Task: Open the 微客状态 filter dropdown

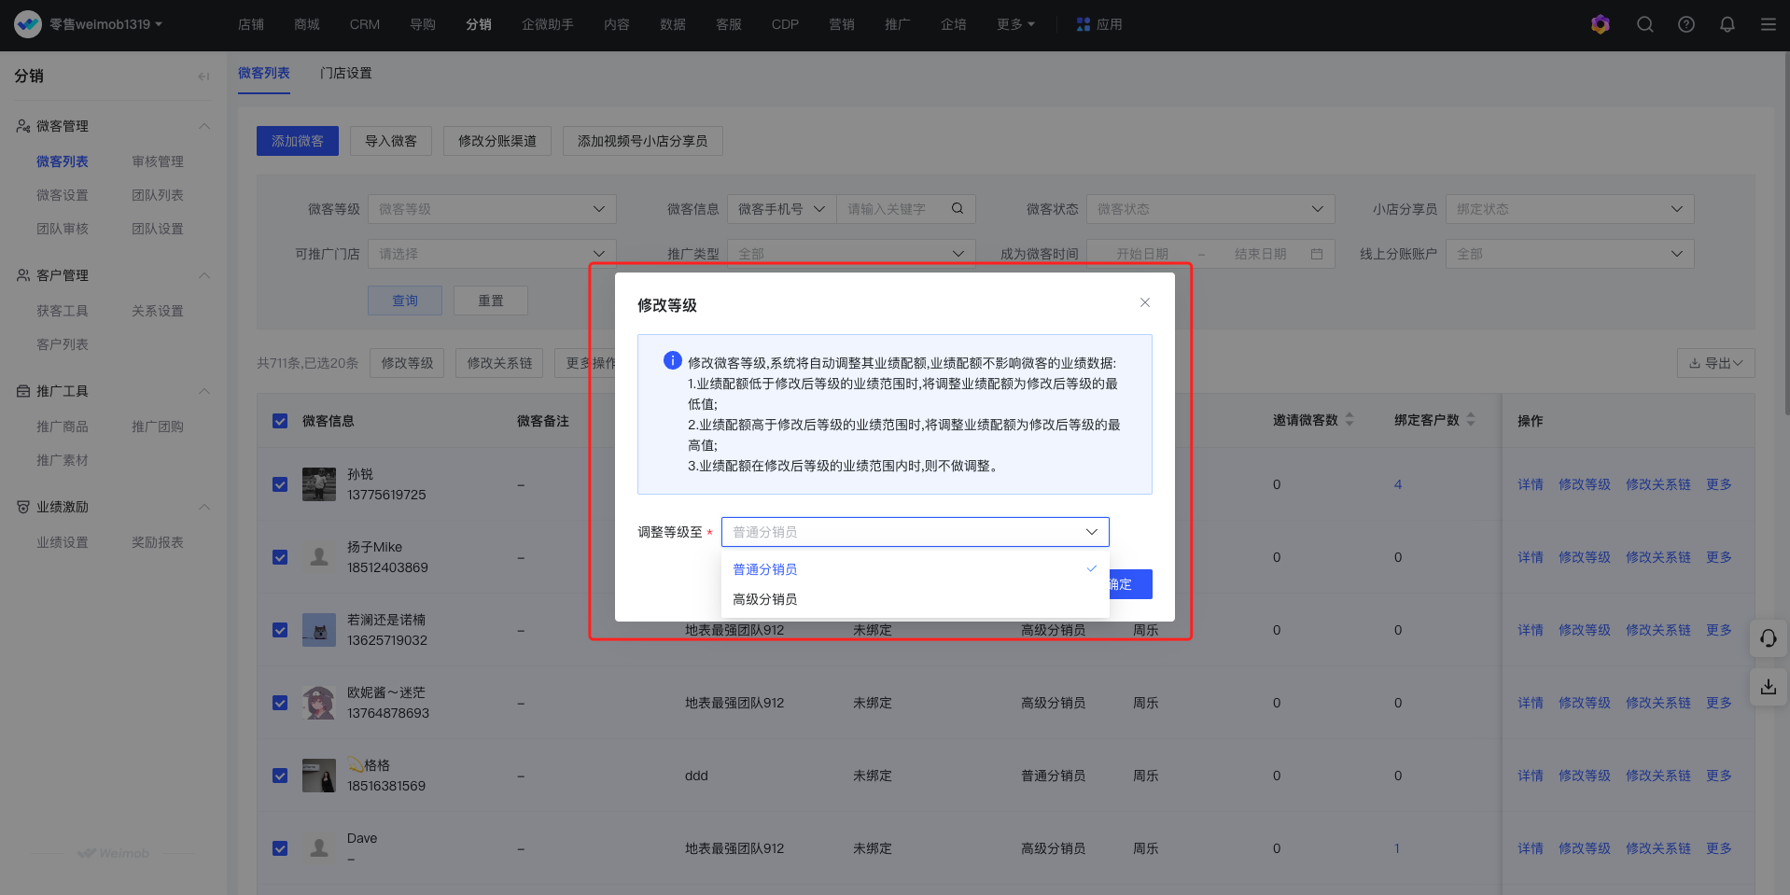Action: point(1210,209)
